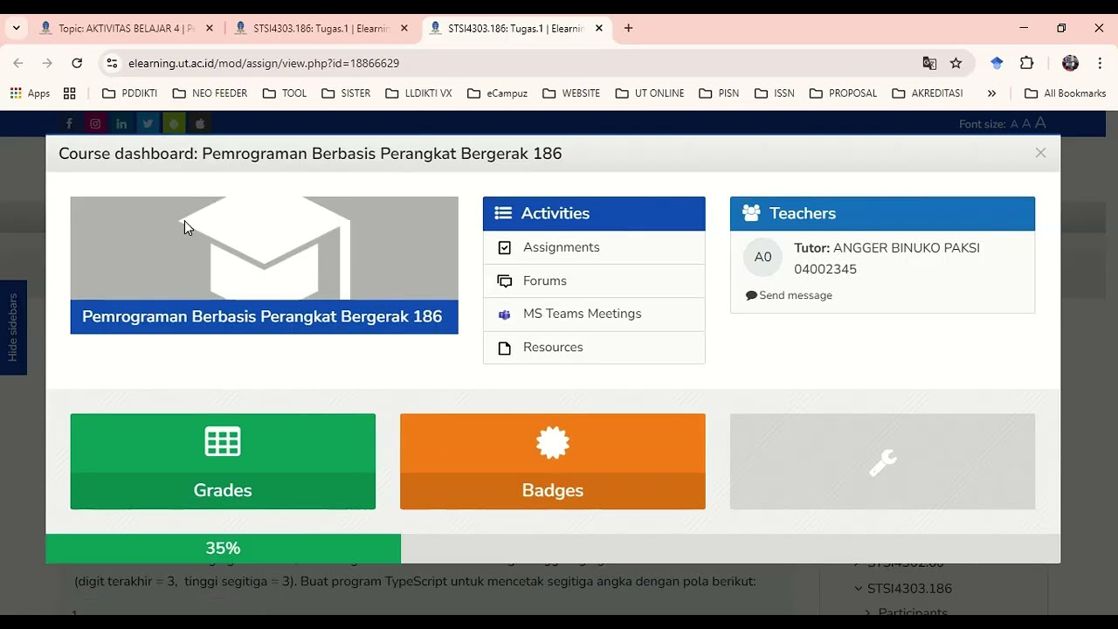Screen dimensions: 1118x629
Task: Open the ISSN bookmark folder
Action: pyautogui.click(x=775, y=93)
